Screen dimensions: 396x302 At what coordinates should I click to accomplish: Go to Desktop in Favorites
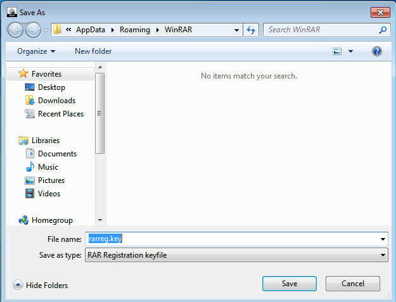coord(51,87)
